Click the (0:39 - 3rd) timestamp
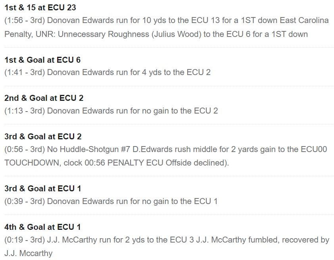The image size is (334, 260). tap(25, 201)
